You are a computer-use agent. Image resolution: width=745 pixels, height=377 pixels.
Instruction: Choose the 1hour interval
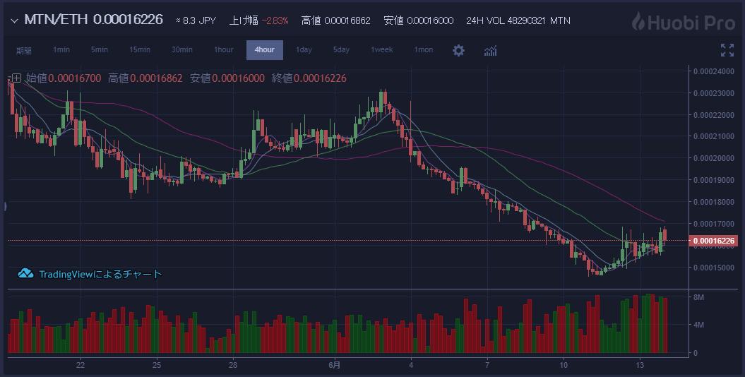(x=224, y=50)
